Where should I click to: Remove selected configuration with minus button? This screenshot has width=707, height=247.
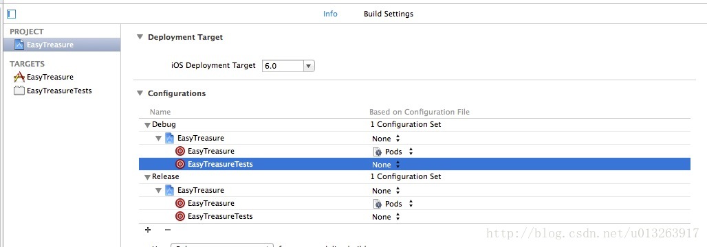pyautogui.click(x=168, y=229)
